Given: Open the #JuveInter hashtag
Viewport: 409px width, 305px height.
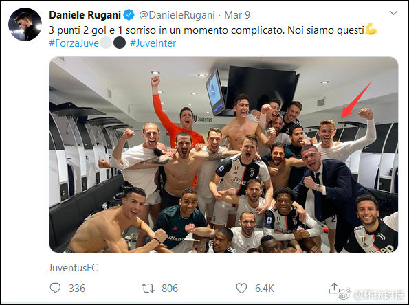Looking at the screenshot, I should 153,43.
